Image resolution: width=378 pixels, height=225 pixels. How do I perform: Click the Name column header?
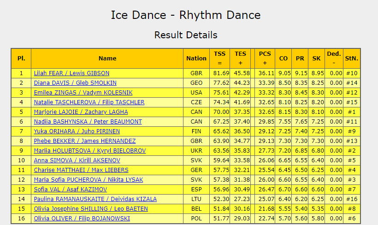pos(107,59)
